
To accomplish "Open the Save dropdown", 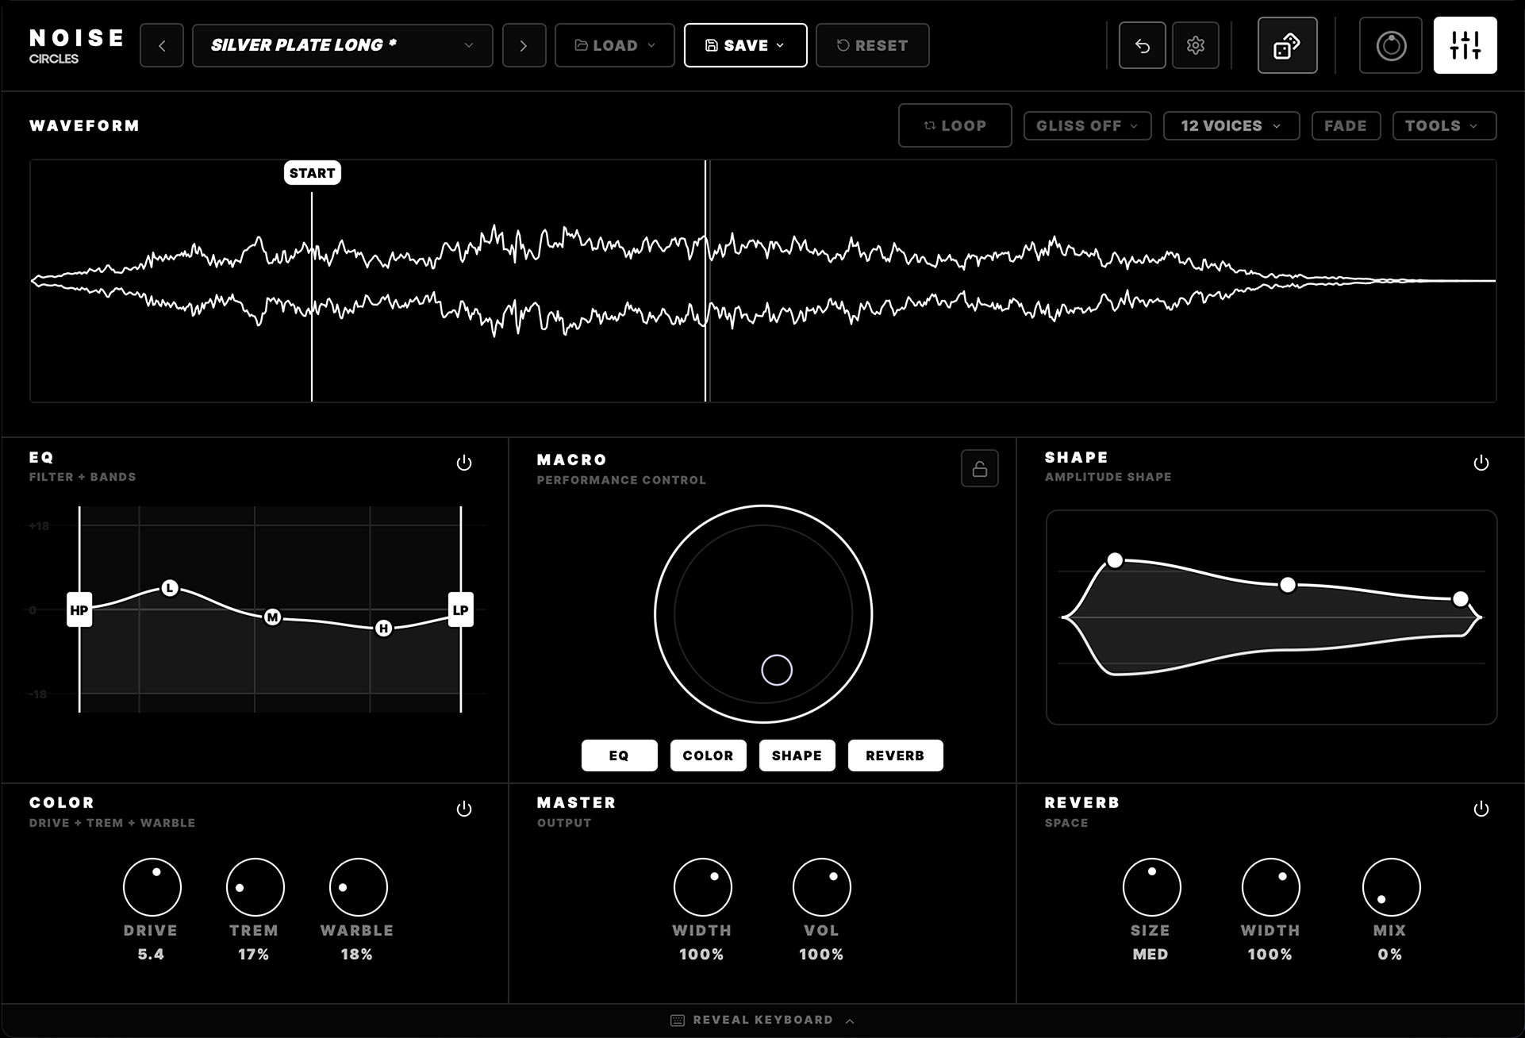I will (745, 45).
